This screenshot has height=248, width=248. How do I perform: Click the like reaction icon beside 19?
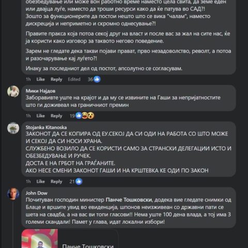point(79,116)
